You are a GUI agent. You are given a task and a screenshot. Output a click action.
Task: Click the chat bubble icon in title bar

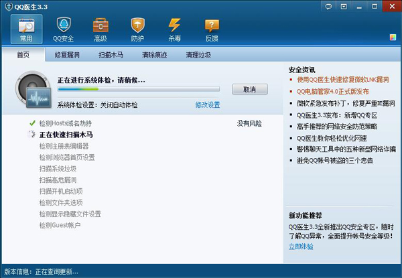tap(328, 7)
